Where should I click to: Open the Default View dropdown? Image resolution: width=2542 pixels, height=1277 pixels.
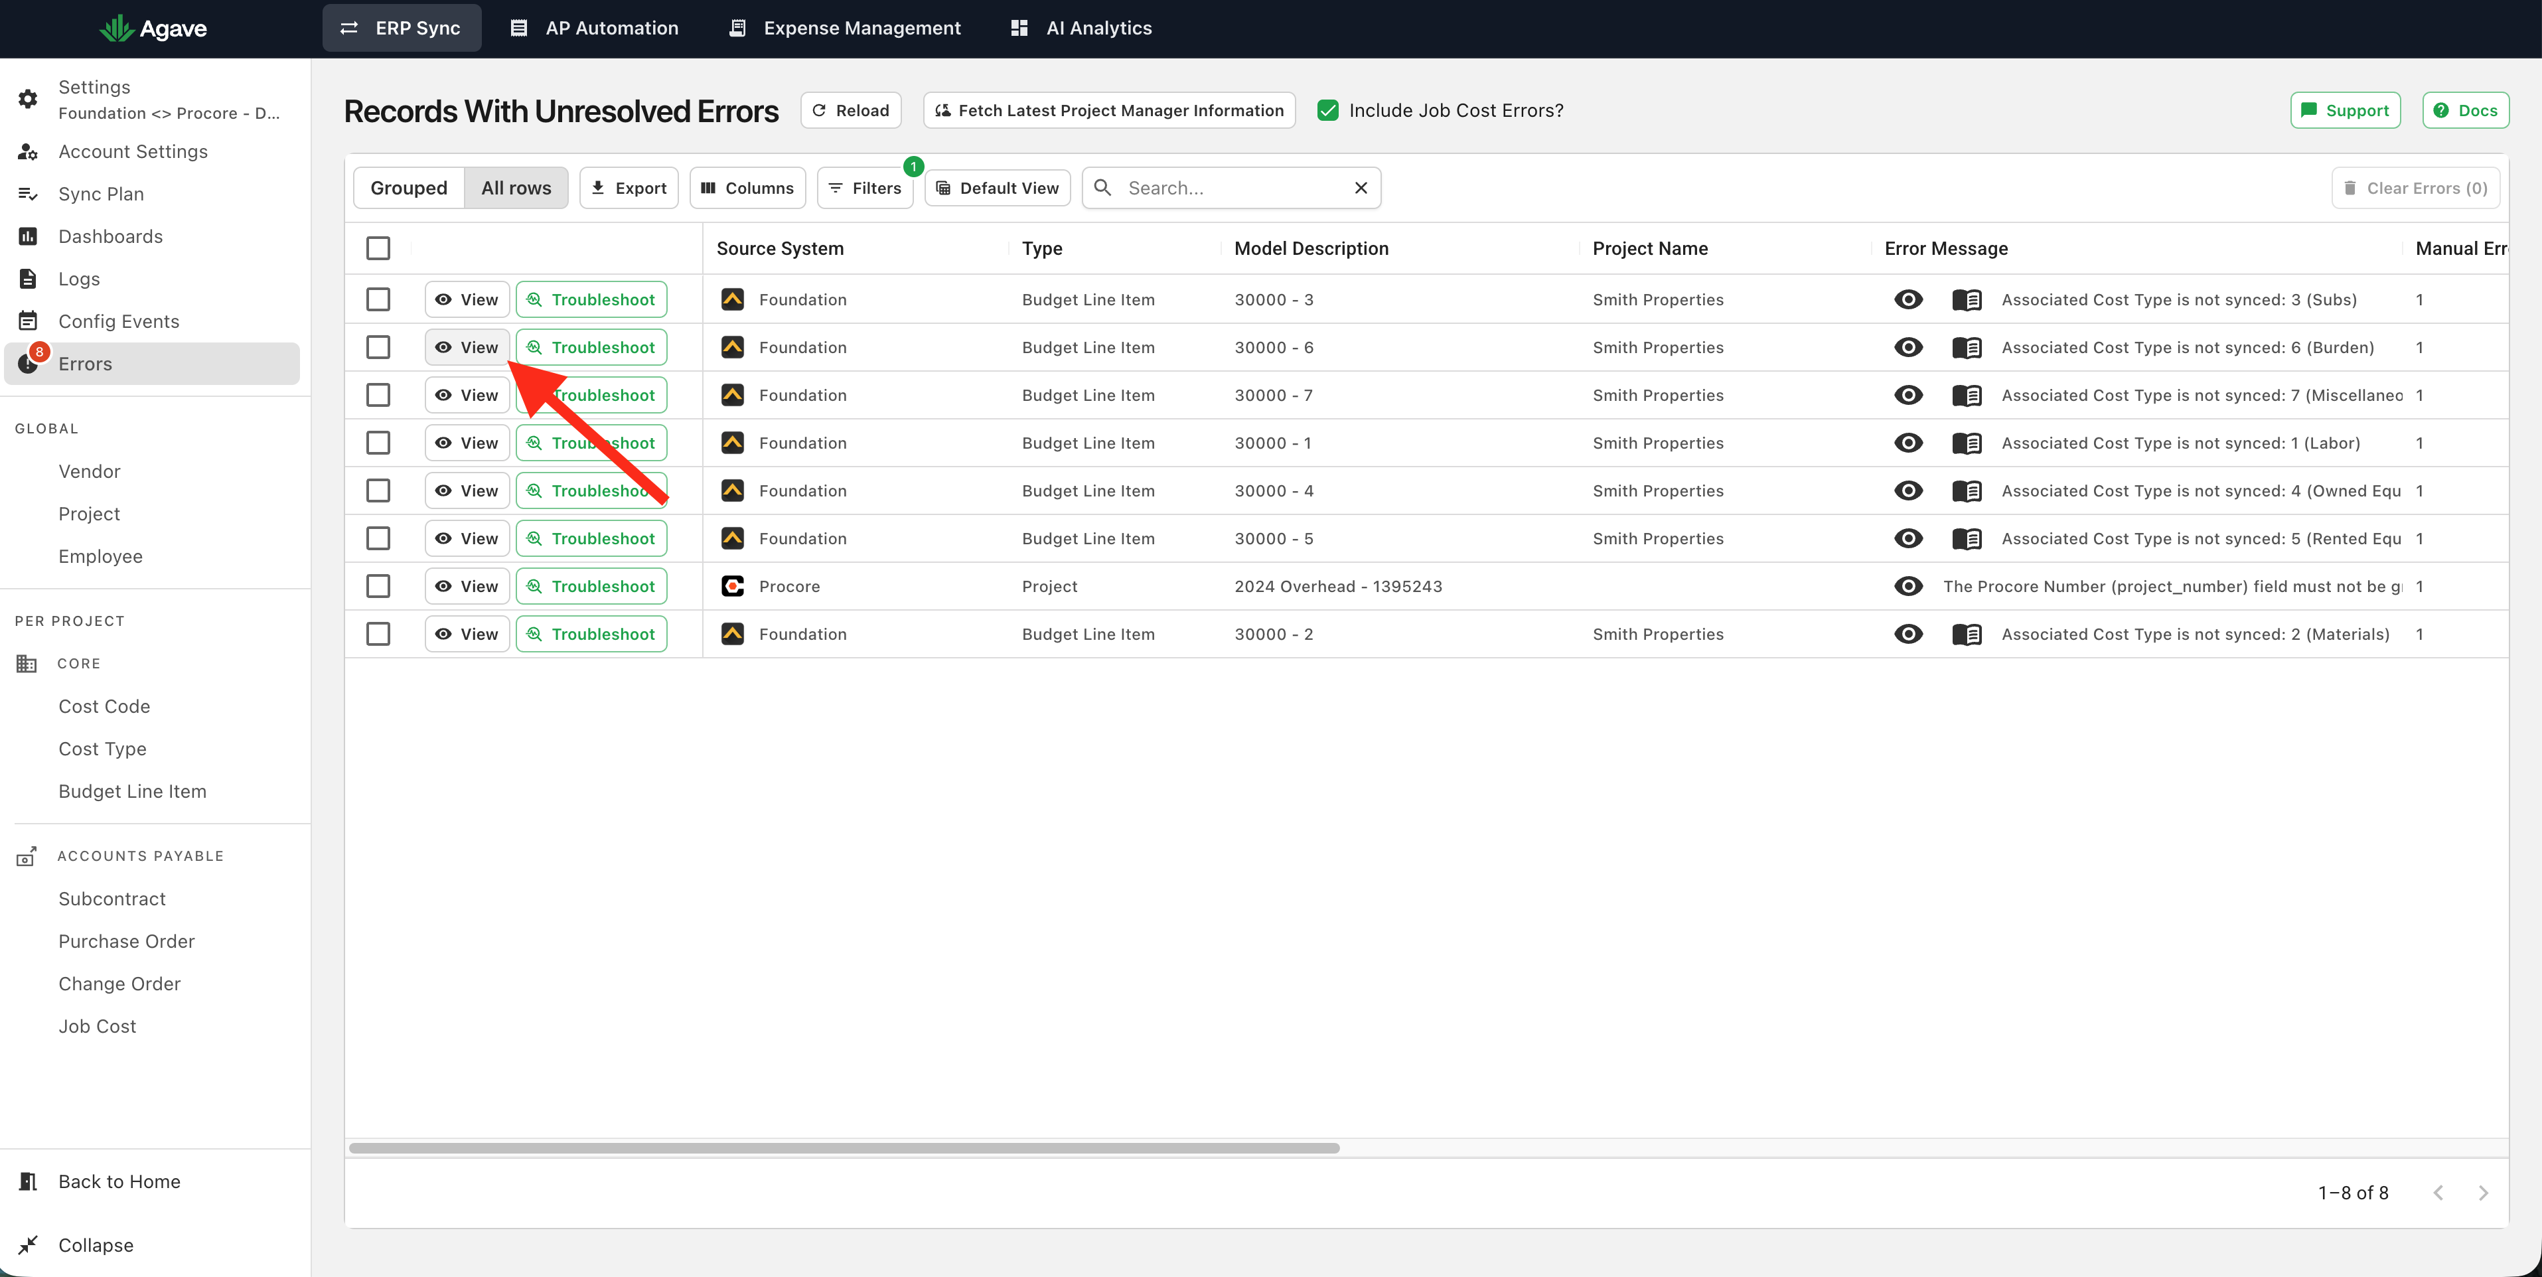point(998,188)
